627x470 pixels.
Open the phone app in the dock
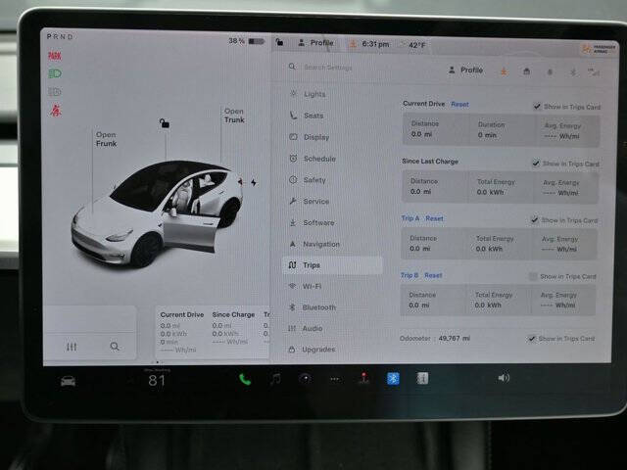pos(245,379)
